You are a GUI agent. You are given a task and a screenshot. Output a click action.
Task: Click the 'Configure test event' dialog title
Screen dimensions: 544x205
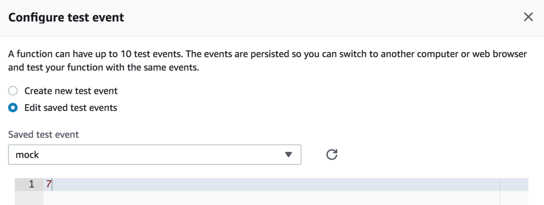pyautogui.click(x=66, y=18)
